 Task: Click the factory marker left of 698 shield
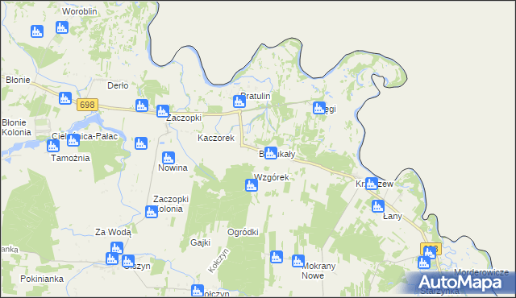(65, 98)
